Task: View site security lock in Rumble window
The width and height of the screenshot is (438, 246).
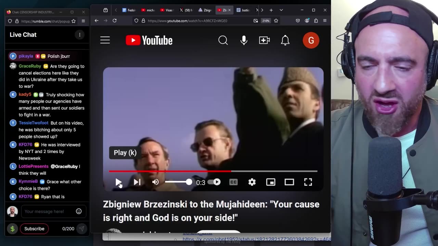Action: click(x=17, y=21)
